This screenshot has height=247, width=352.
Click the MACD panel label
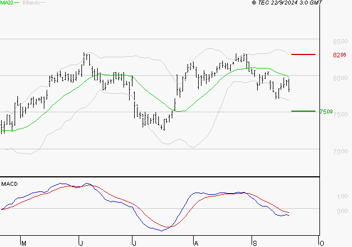point(10,184)
